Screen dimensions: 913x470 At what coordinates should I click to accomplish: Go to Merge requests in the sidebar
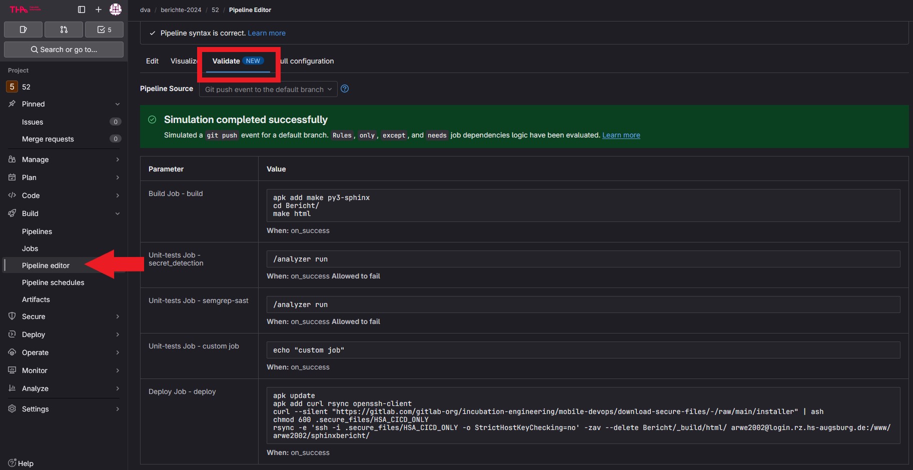64,139
